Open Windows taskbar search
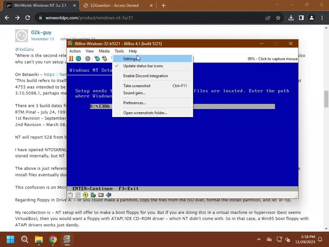329x247 pixels. pos(24,239)
